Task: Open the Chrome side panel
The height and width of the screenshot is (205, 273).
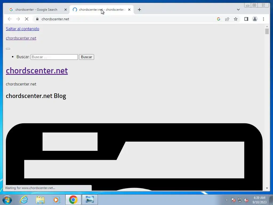Action: pyautogui.click(x=246, y=19)
